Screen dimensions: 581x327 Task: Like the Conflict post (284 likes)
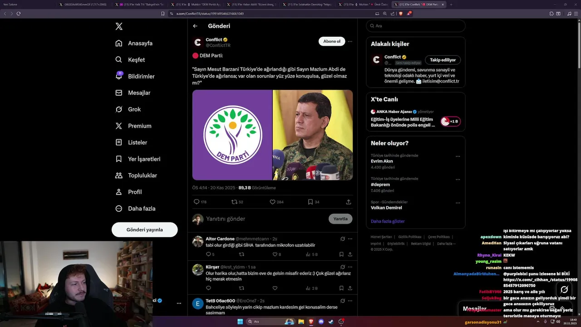tap(276, 202)
